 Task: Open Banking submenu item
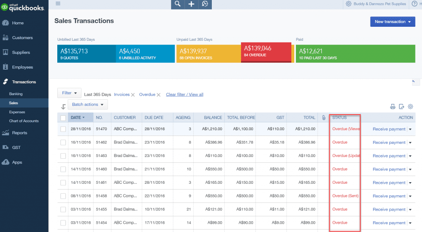coord(16,94)
